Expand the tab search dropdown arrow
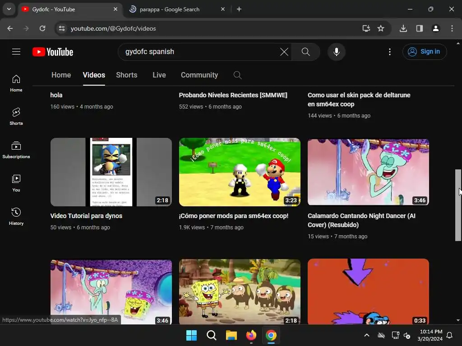 9,9
